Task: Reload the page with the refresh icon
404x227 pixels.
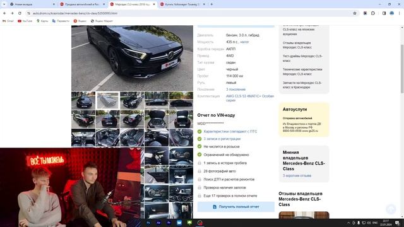Action: coord(20,13)
